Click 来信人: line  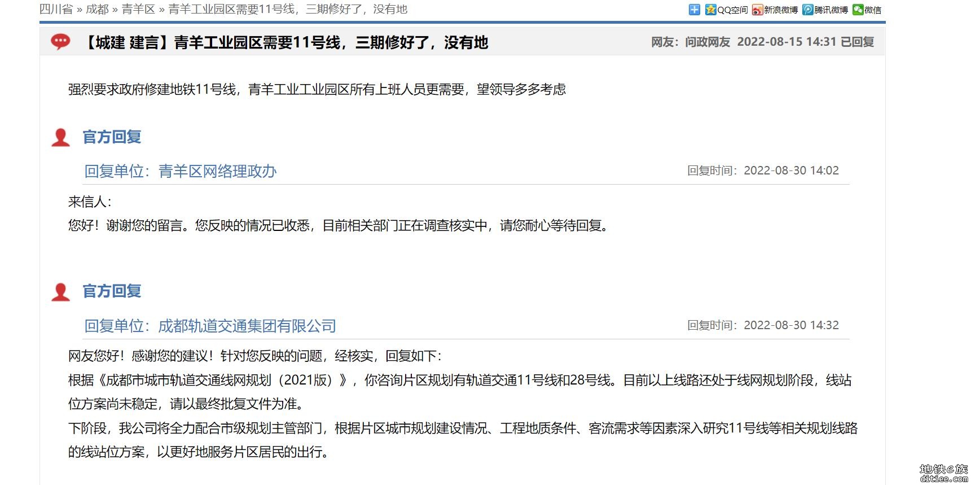(90, 202)
